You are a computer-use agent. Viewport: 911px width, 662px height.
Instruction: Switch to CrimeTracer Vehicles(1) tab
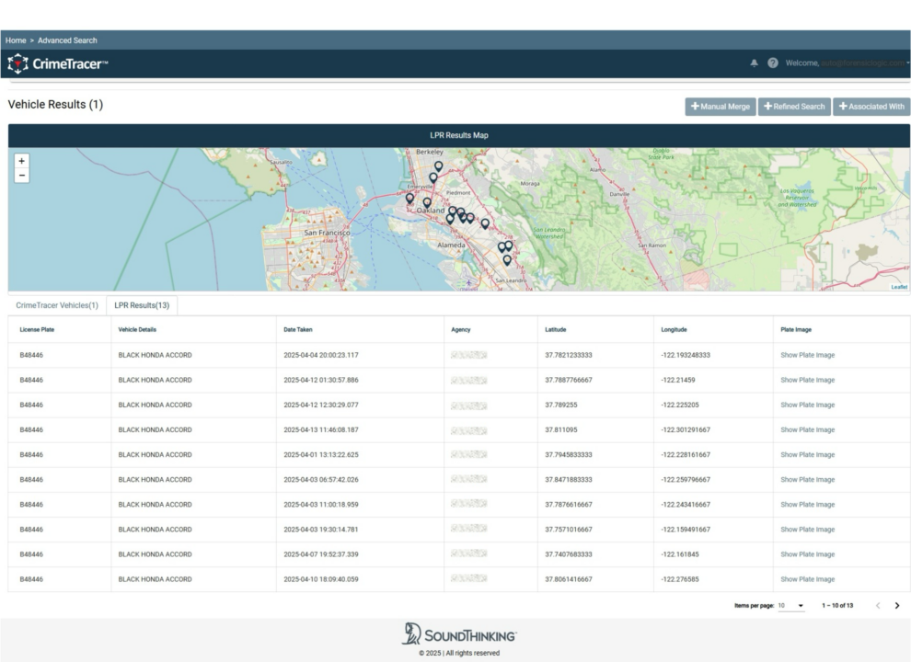coord(57,305)
